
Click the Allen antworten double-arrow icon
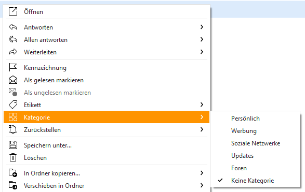pos(13,39)
